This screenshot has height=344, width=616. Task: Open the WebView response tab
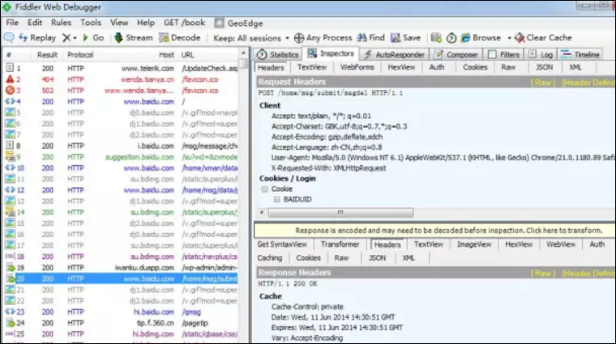click(x=561, y=244)
